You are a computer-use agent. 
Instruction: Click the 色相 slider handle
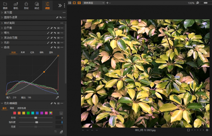36,118
